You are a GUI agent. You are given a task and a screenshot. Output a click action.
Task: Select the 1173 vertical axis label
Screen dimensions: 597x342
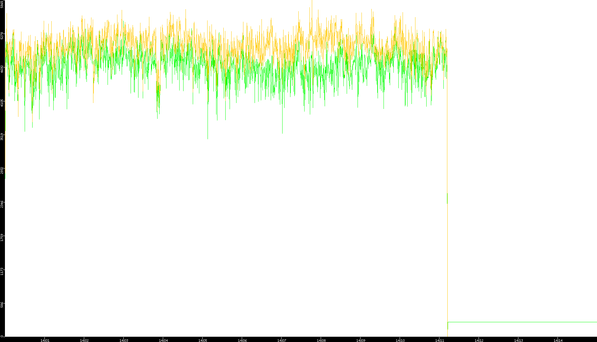click(x=2, y=272)
